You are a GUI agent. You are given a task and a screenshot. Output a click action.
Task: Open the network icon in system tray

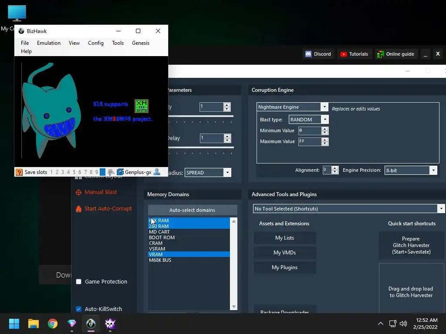[x=392, y=324]
